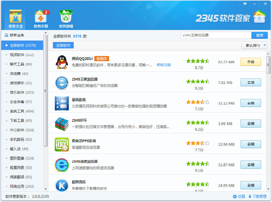Click 升级 button for 腾讯QQ2014
The height and width of the screenshot is (202, 272).
pos(251,62)
